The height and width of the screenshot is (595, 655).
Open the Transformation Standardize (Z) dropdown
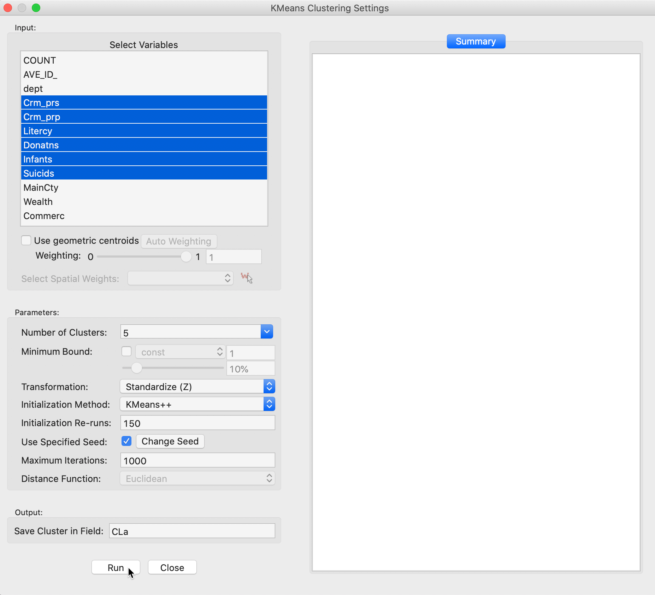click(197, 387)
